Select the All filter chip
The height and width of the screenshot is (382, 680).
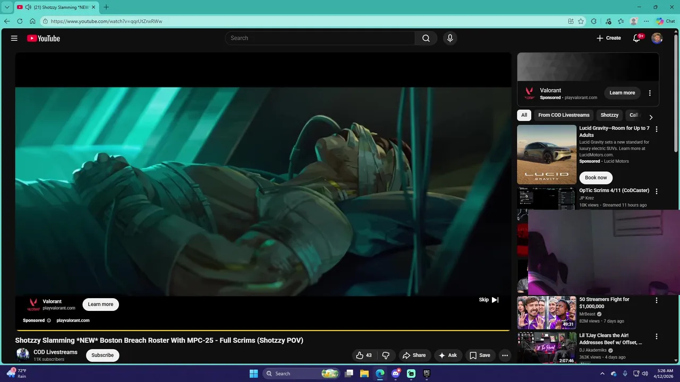click(524, 115)
